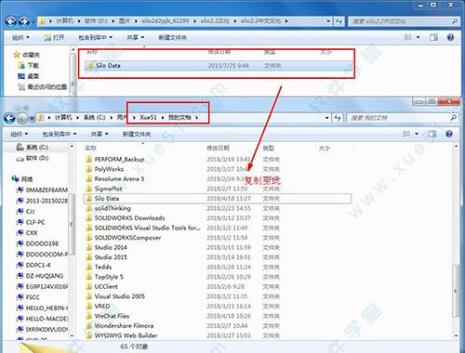Click the refresh icon in the front window address bar
The height and width of the screenshot is (353, 465).
pyautogui.click(x=338, y=118)
